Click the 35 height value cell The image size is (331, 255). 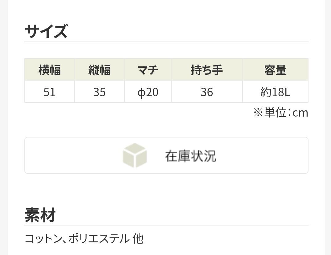[100, 92]
